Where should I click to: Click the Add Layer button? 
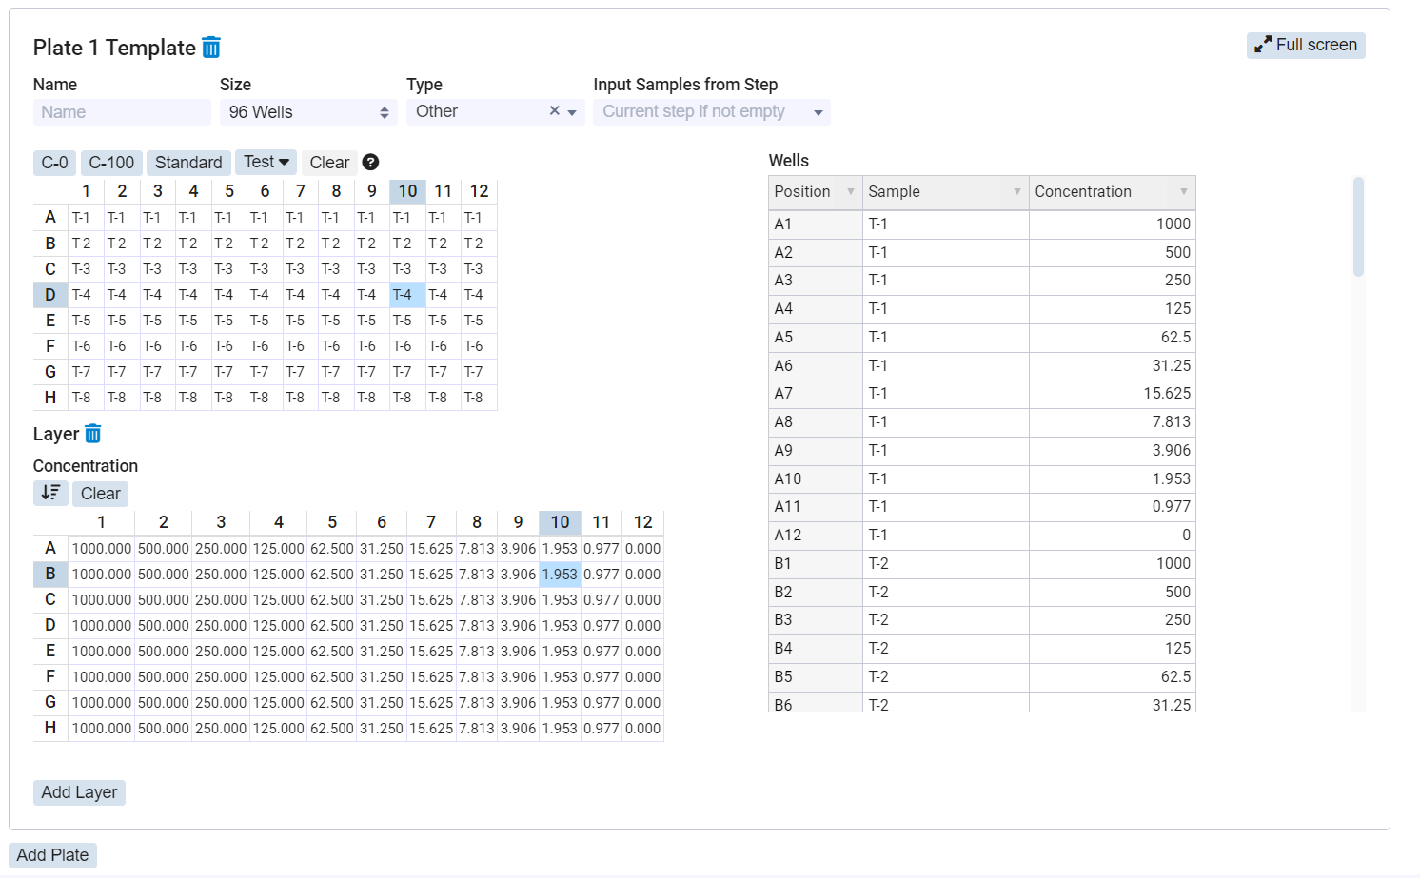pos(79,792)
